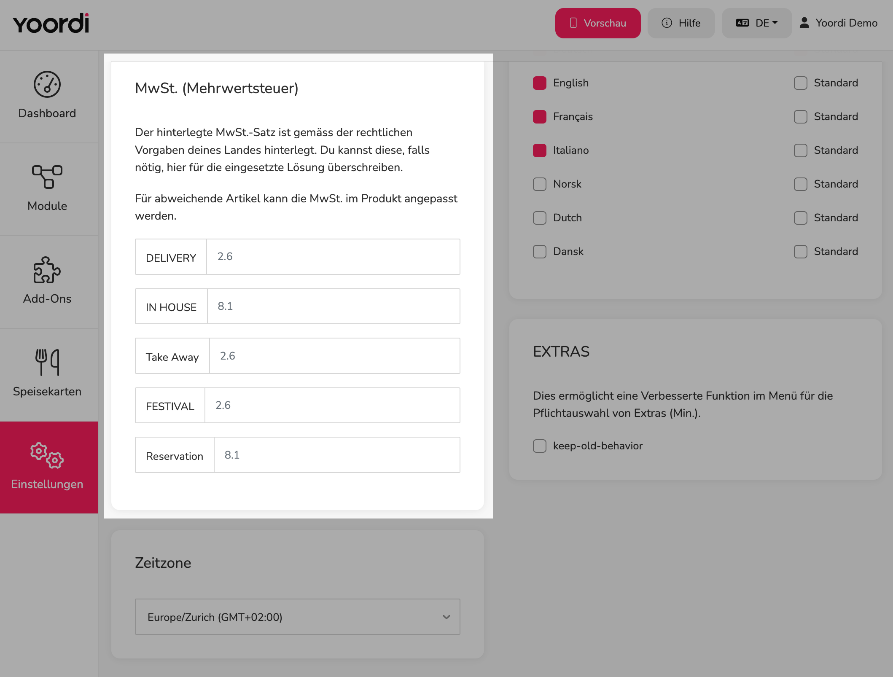Click the Yoordi logo
This screenshot has width=893, height=677.
(x=51, y=23)
